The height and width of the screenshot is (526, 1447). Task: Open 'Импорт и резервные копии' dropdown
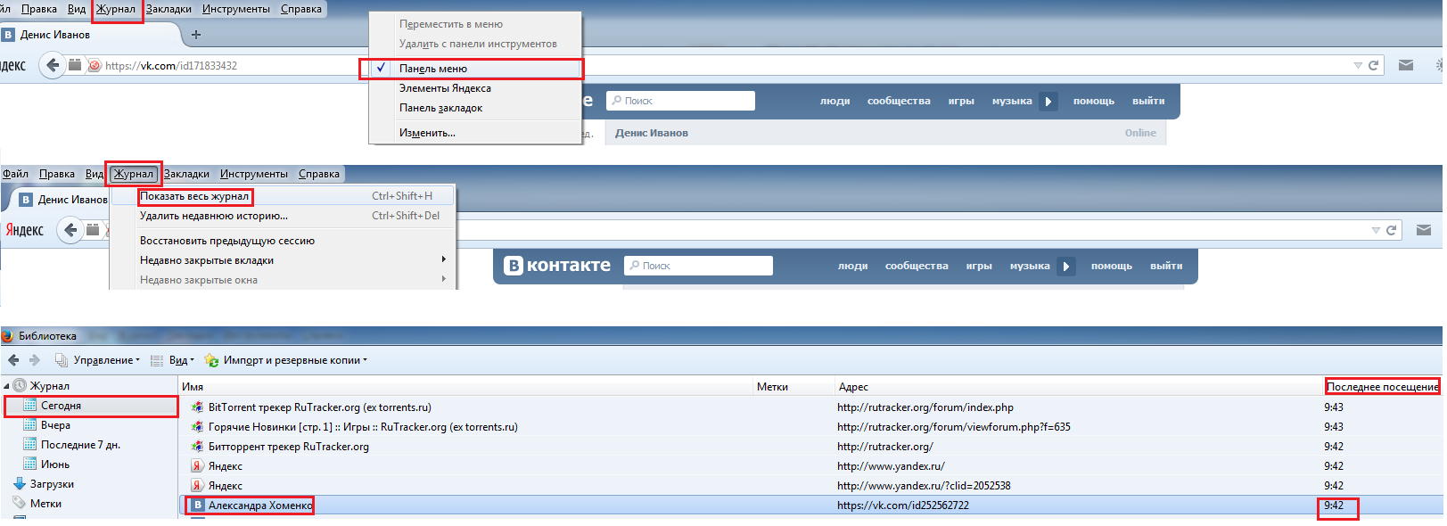coord(286,360)
